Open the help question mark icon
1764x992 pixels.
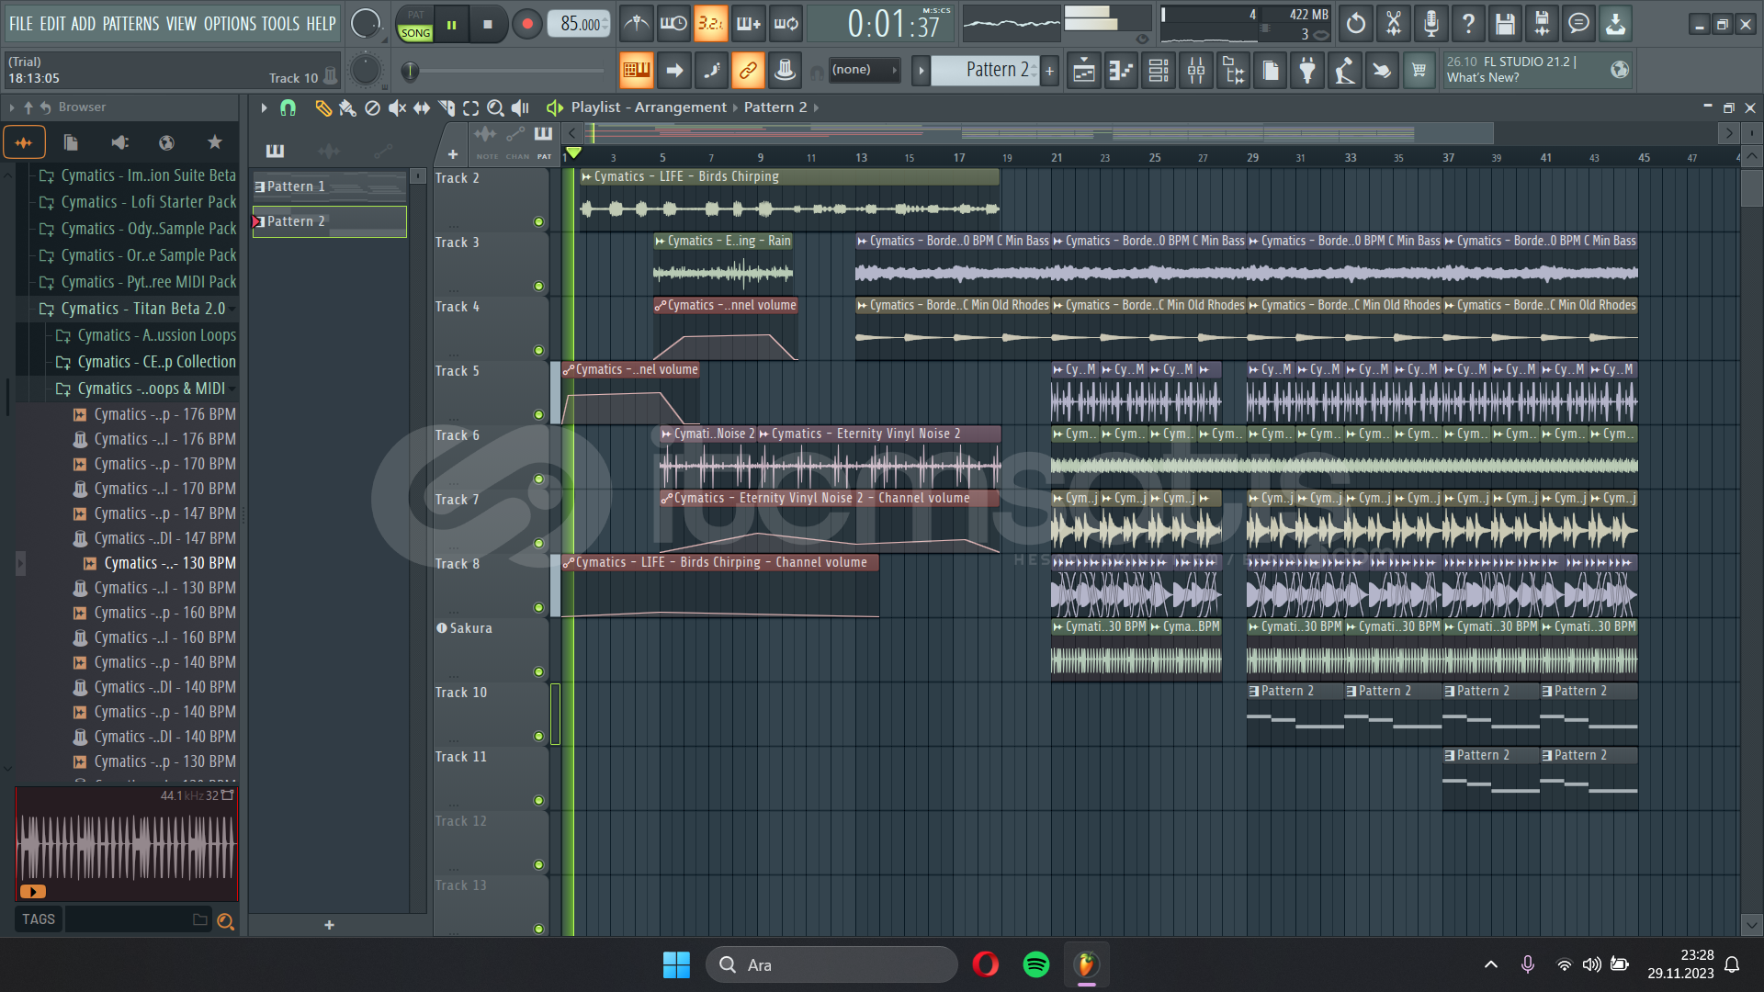point(1468,24)
